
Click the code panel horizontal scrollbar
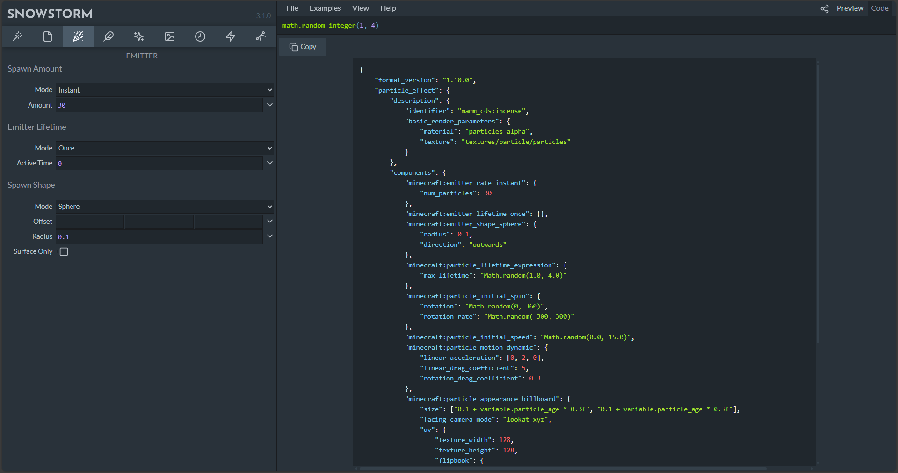coord(562,468)
